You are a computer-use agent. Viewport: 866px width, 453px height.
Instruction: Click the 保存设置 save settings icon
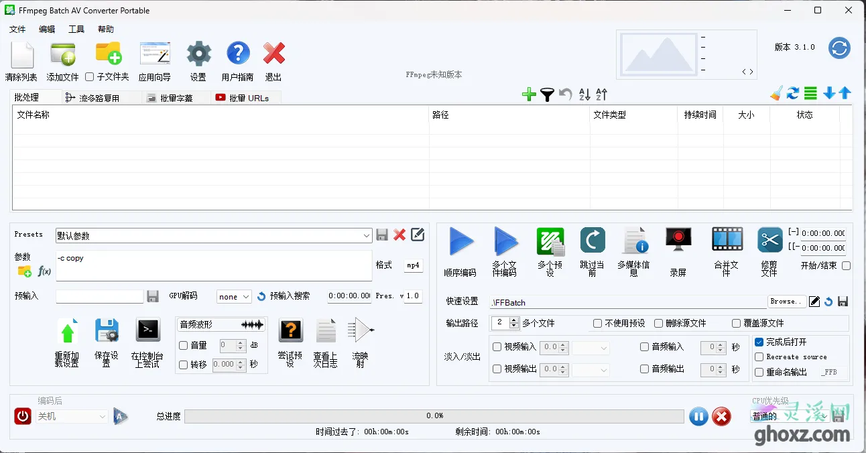click(107, 331)
